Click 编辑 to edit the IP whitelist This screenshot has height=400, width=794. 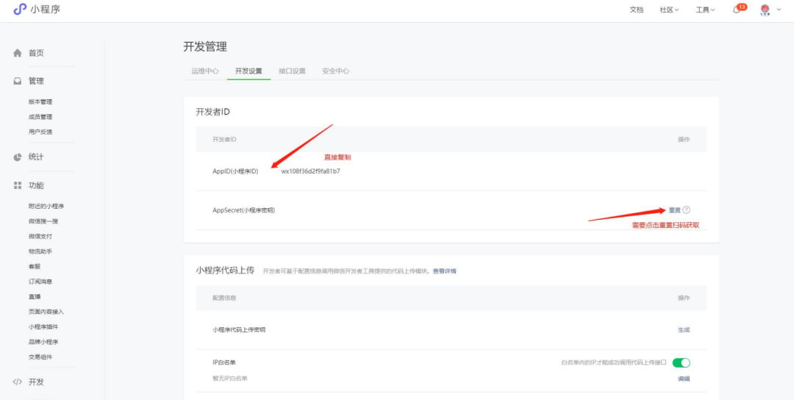[684, 379]
